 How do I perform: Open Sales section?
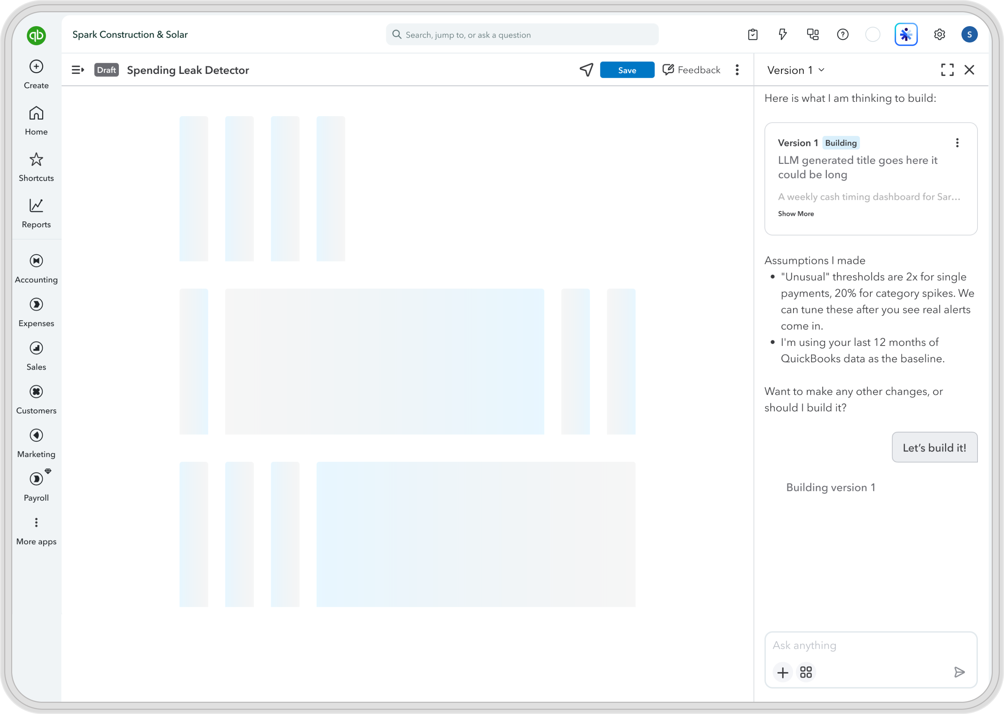point(36,356)
